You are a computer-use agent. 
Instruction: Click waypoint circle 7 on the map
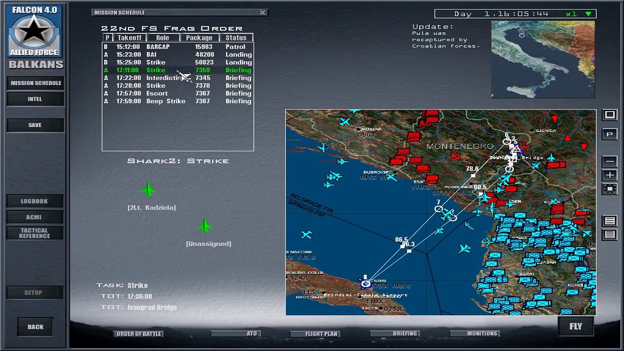tap(439, 209)
